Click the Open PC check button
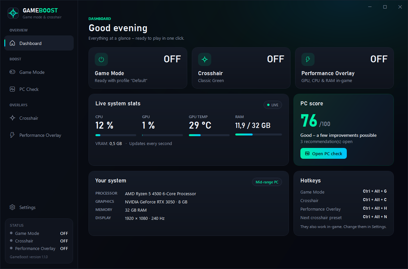The image size is (408, 269). click(323, 153)
